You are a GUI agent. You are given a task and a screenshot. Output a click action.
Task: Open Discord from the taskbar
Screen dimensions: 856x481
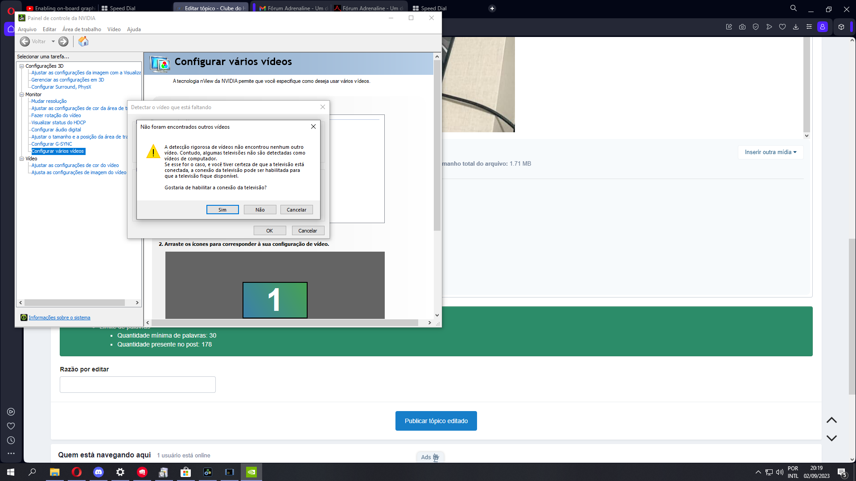[99, 472]
